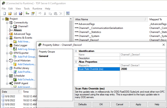Collapse the EFM Exporter node
Viewport: 167px width, 108px height.
pyautogui.click(x=7, y=53)
